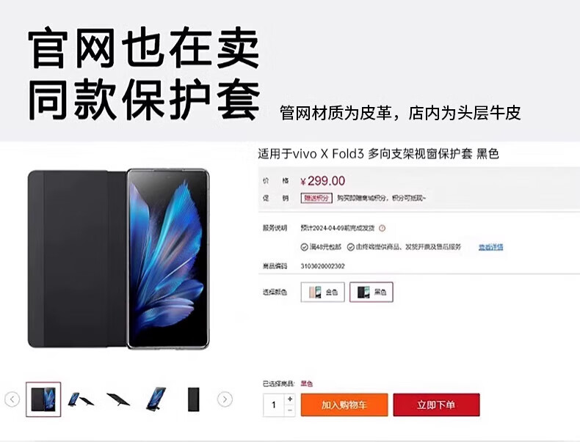Click the 赠送积分 promotion tag
580x442 pixels.
(x=316, y=199)
